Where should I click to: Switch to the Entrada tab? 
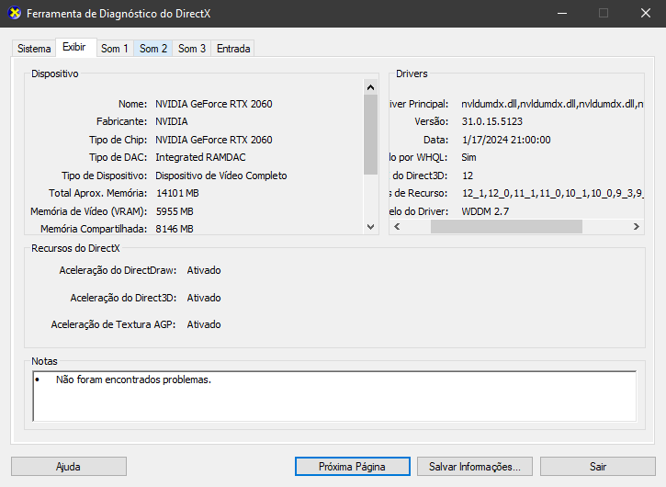233,49
